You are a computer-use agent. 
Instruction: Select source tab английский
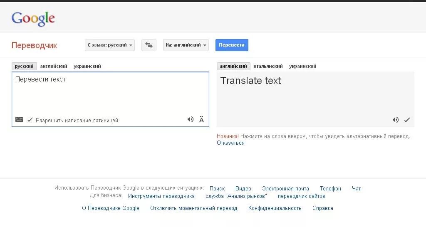(54, 66)
